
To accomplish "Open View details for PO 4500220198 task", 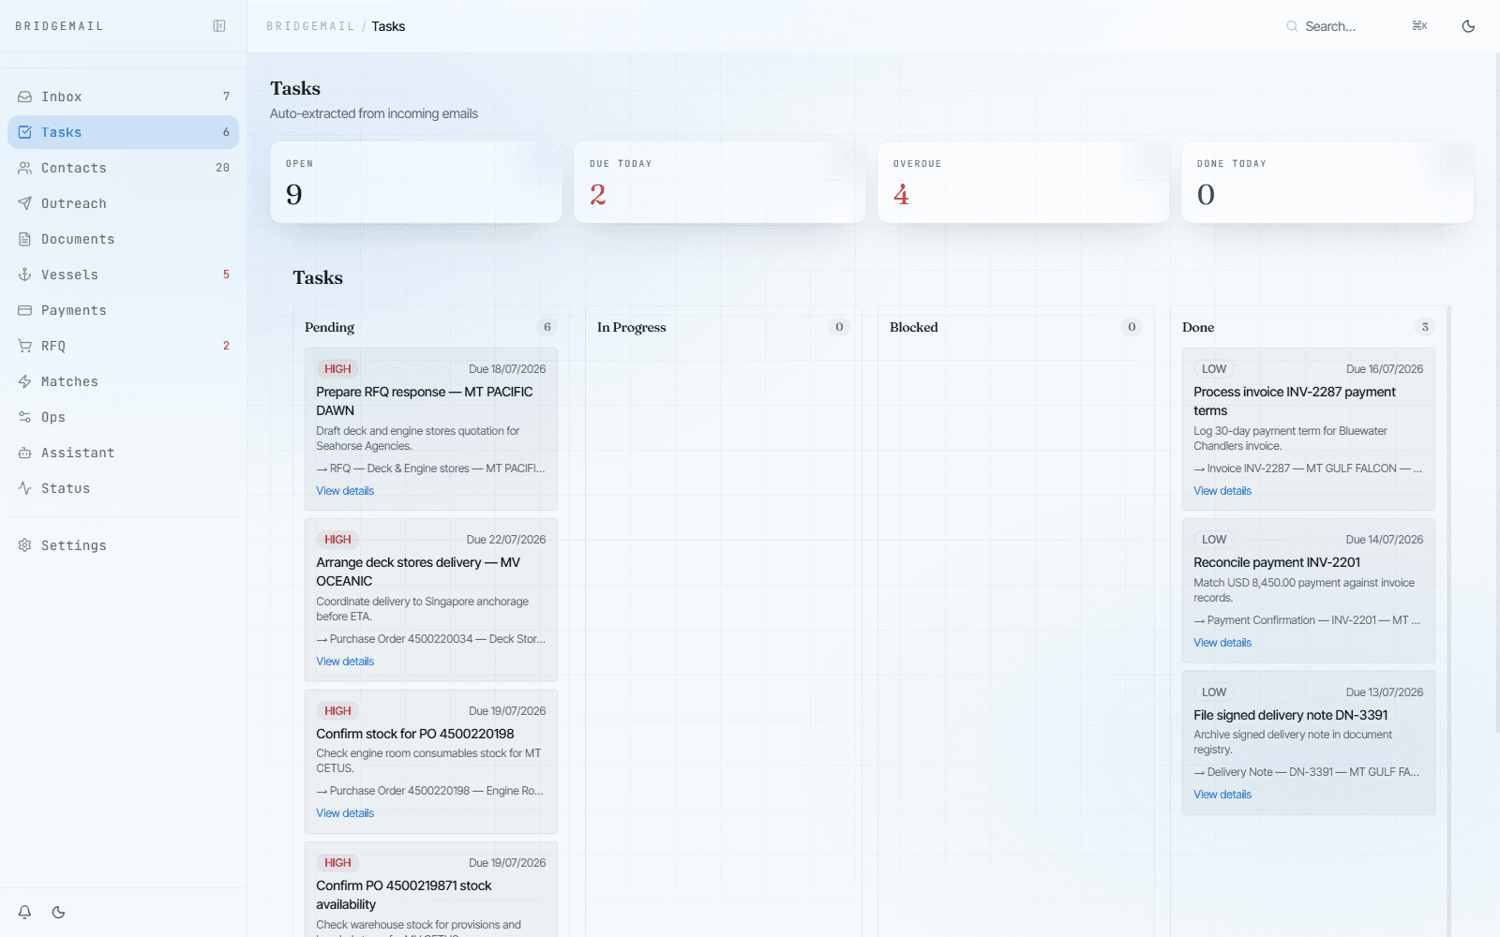I will (x=345, y=813).
